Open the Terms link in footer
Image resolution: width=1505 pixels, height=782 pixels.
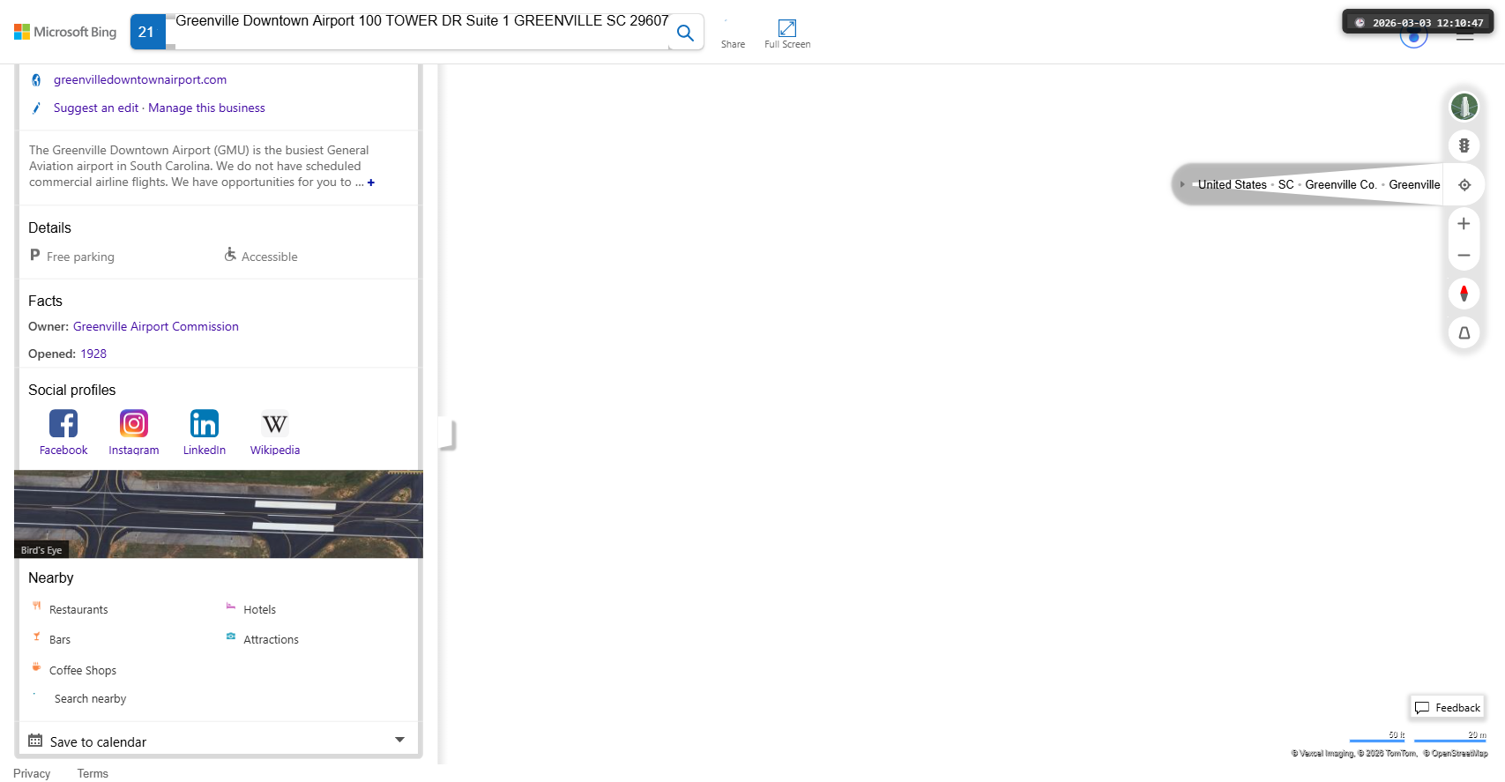93,773
